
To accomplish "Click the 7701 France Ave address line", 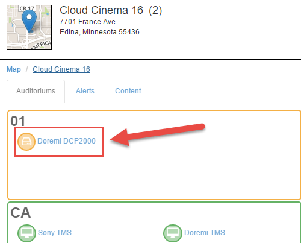I will [x=87, y=22].
